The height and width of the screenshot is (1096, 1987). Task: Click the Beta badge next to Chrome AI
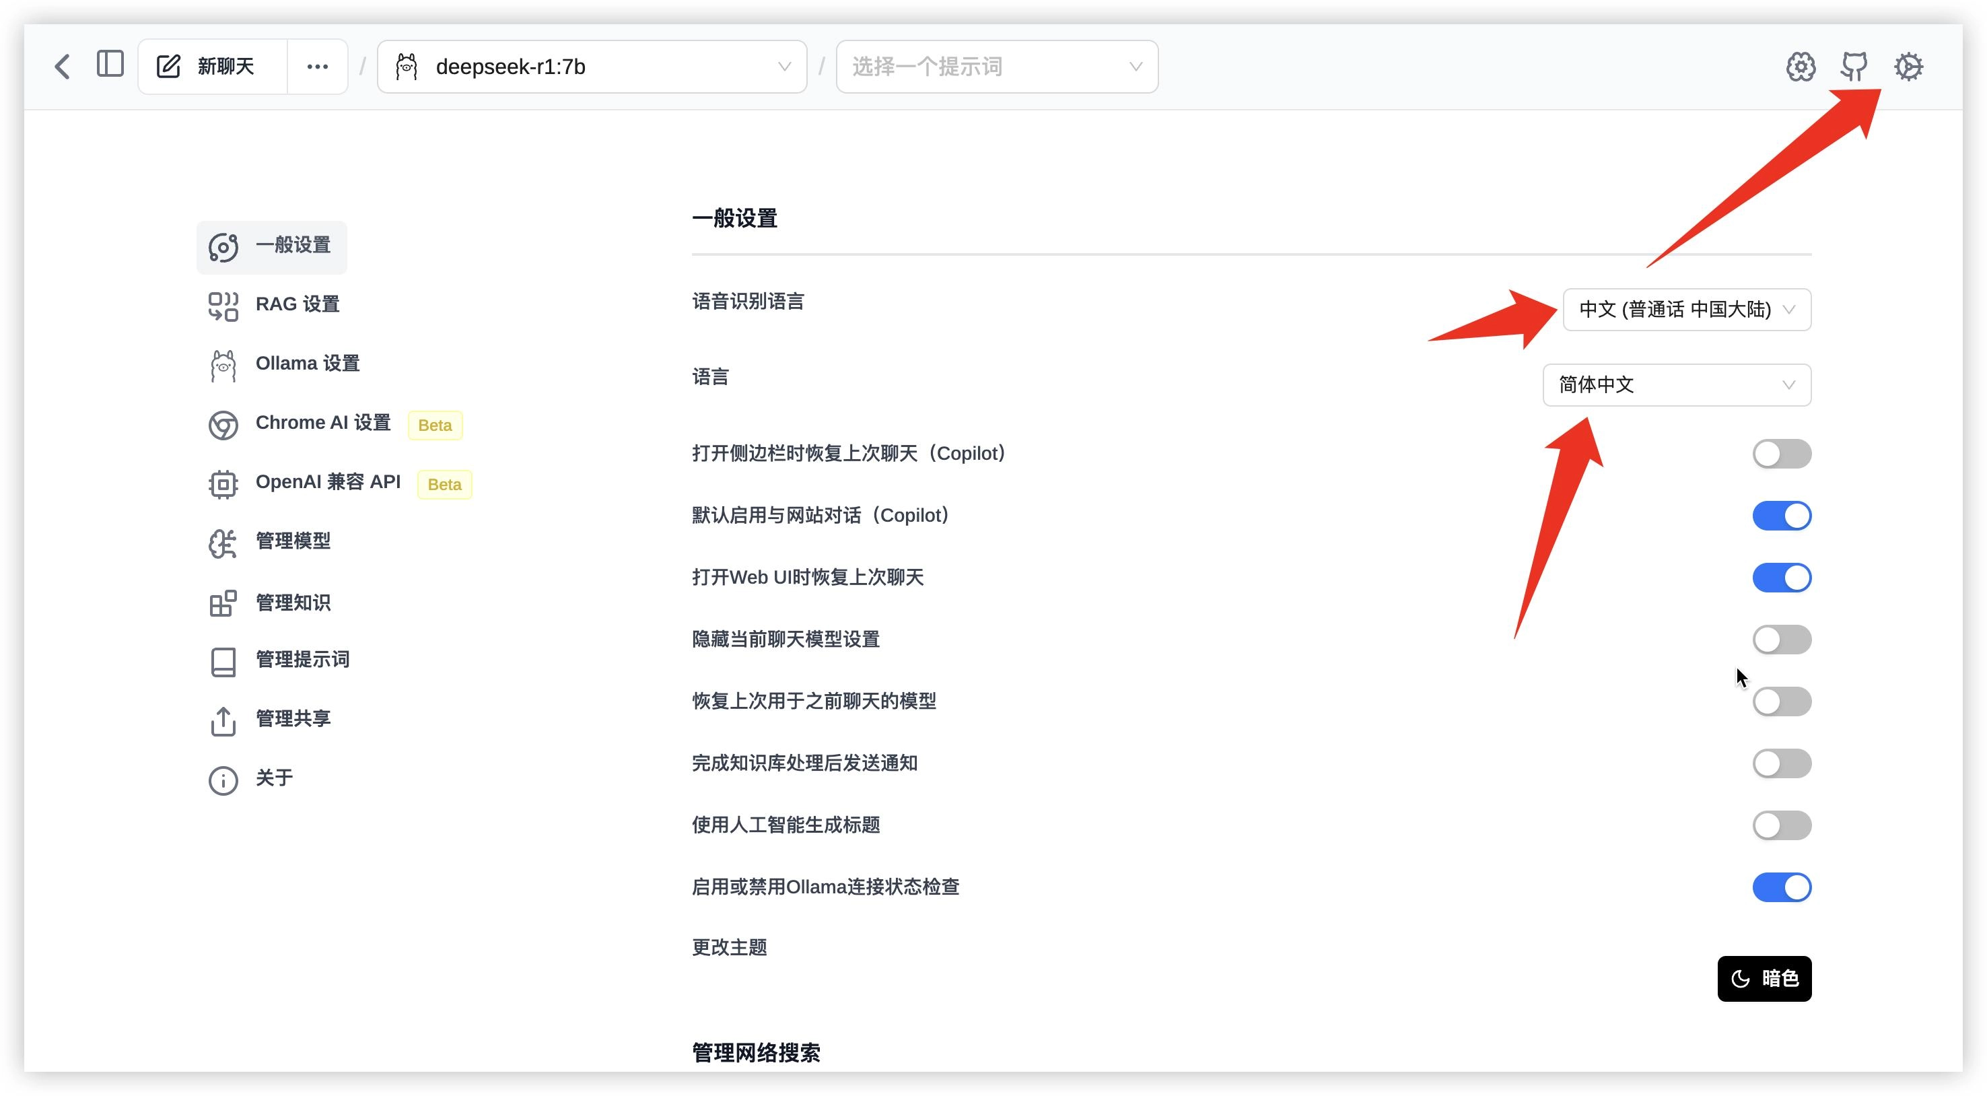coord(435,425)
